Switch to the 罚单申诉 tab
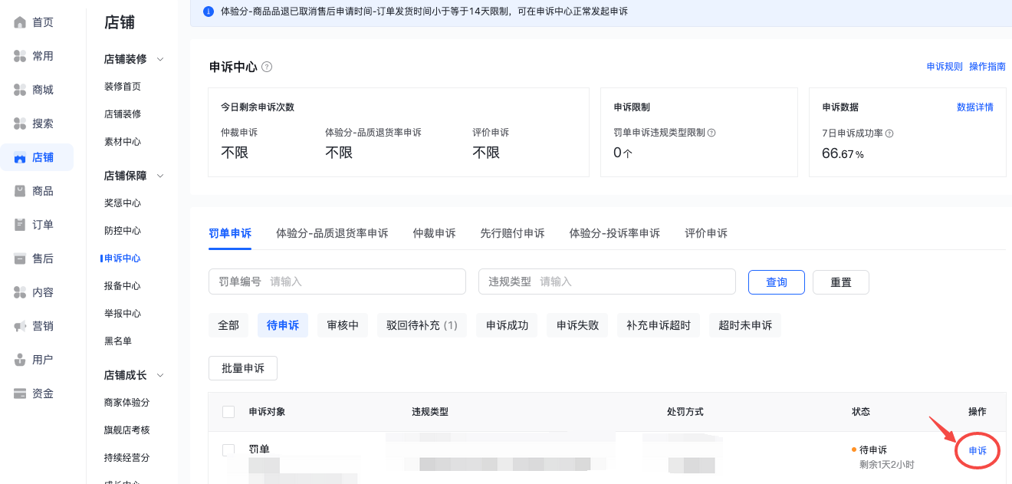Viewport: 1012px width, 484px height. 230,233
